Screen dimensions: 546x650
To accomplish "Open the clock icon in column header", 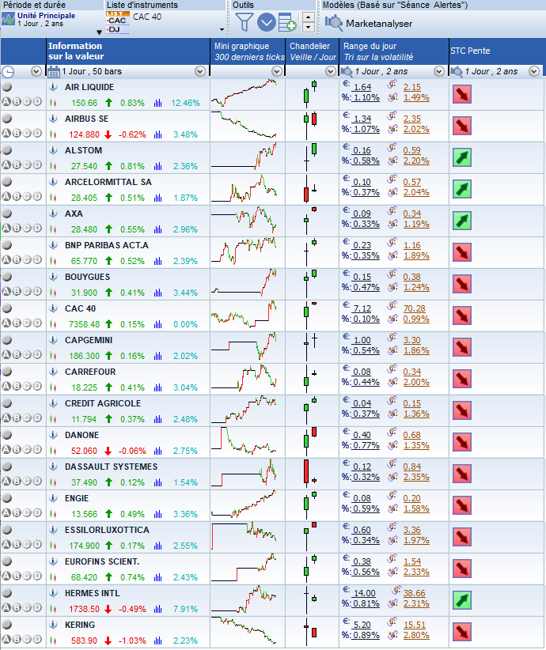I will 8,72.
